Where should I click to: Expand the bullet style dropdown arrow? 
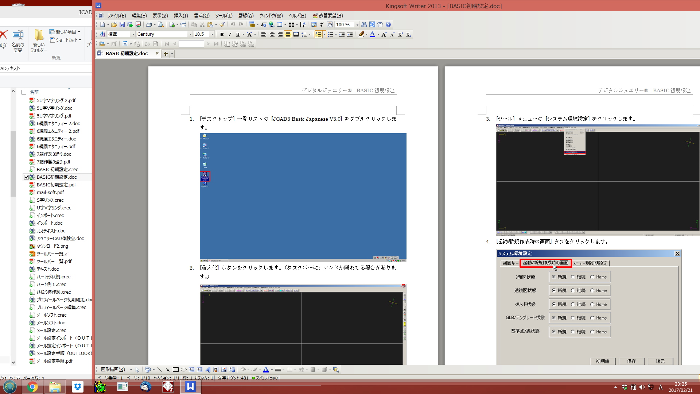click(336, 35)
